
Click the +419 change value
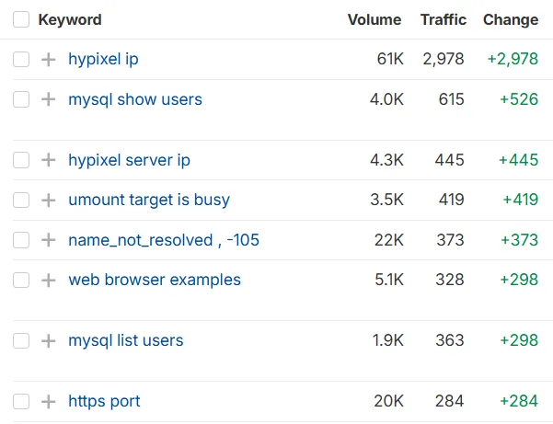(521, 200)
